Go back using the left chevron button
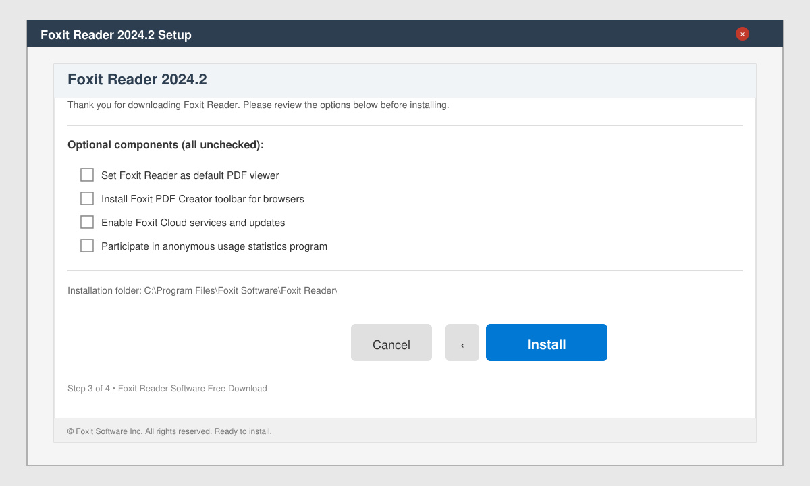The height and width of the screenshot is (486, 810). [x=462, y=343]
